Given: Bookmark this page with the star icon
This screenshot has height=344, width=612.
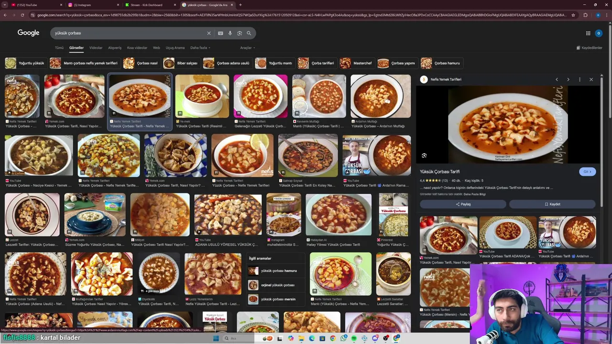Looking at the screenshot, I should click(x=573, y=15).
